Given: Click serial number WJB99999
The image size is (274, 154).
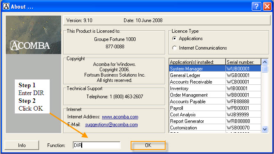Looking at the screenshot, I should pos(238,114).
